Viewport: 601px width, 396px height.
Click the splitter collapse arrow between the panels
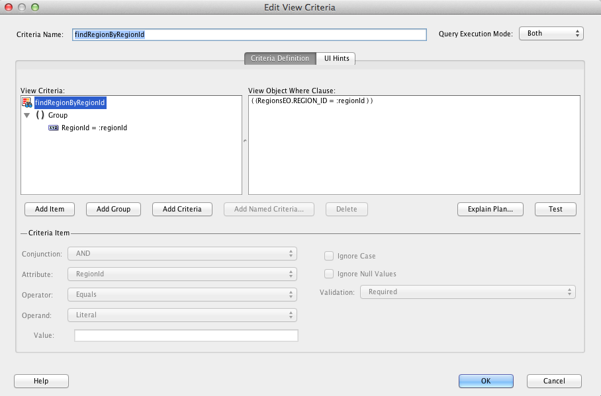point(244,140)
